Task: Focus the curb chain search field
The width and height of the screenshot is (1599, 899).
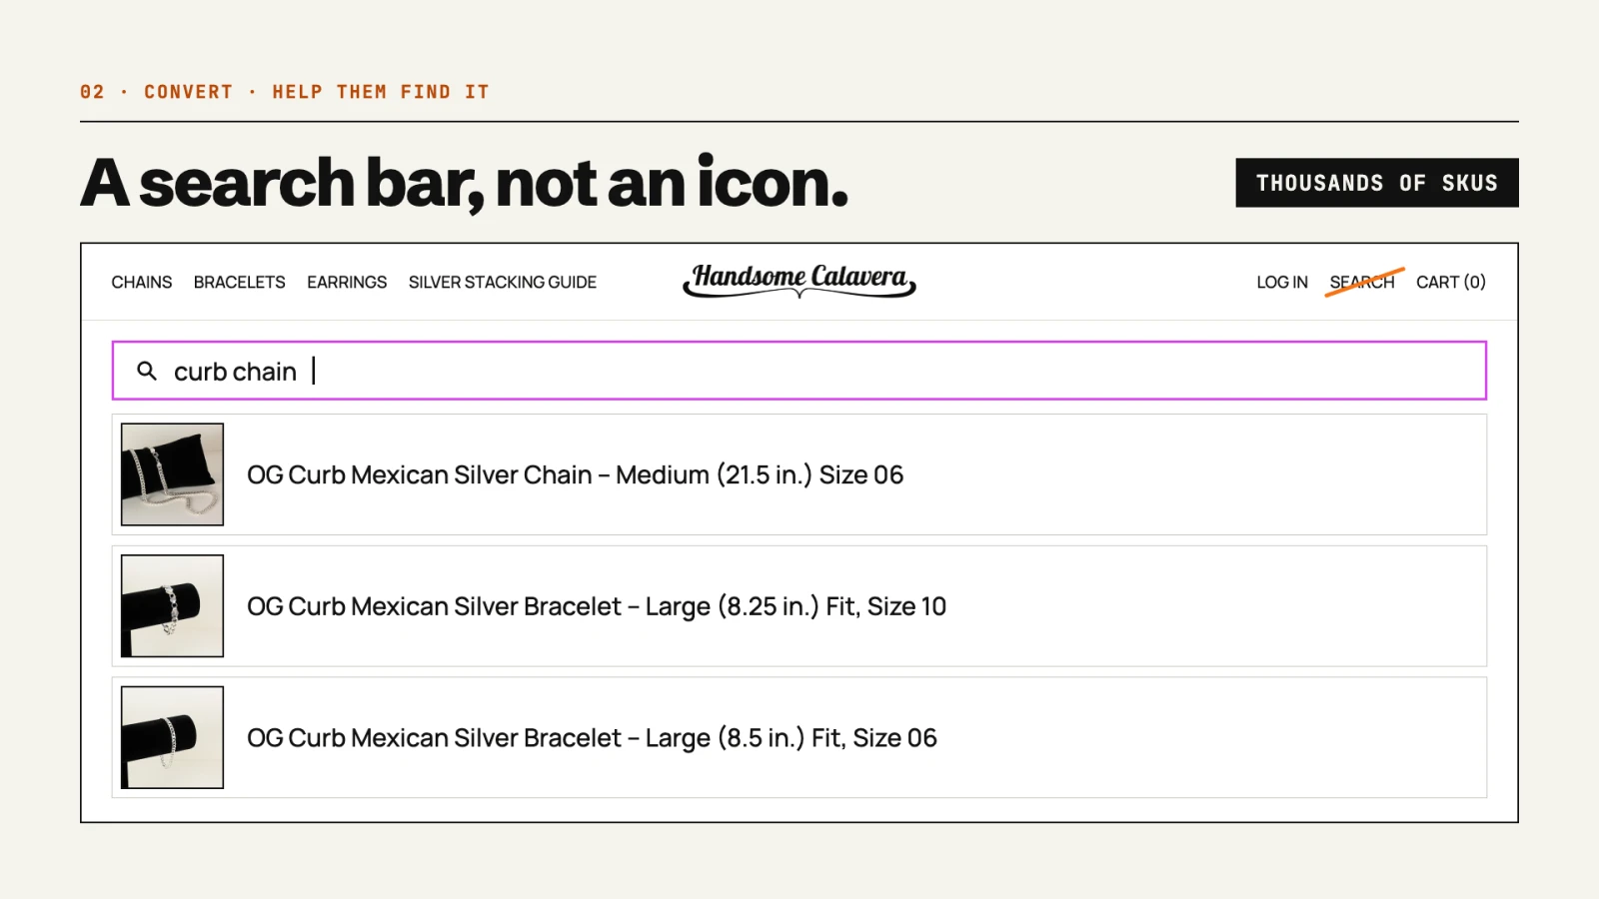Action: 799,371
